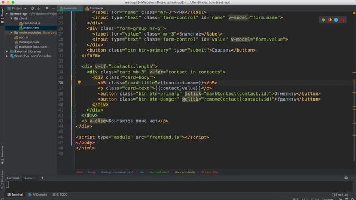Click the yellow inspection marker at top of the editor error stripe
356x200 pixels.
pos(354,13)
